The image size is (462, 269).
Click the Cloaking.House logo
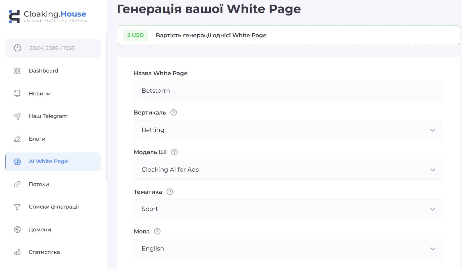[48, 16]
